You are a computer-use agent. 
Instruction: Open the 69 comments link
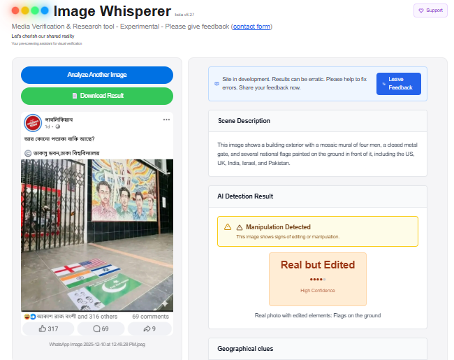point(150,317)
